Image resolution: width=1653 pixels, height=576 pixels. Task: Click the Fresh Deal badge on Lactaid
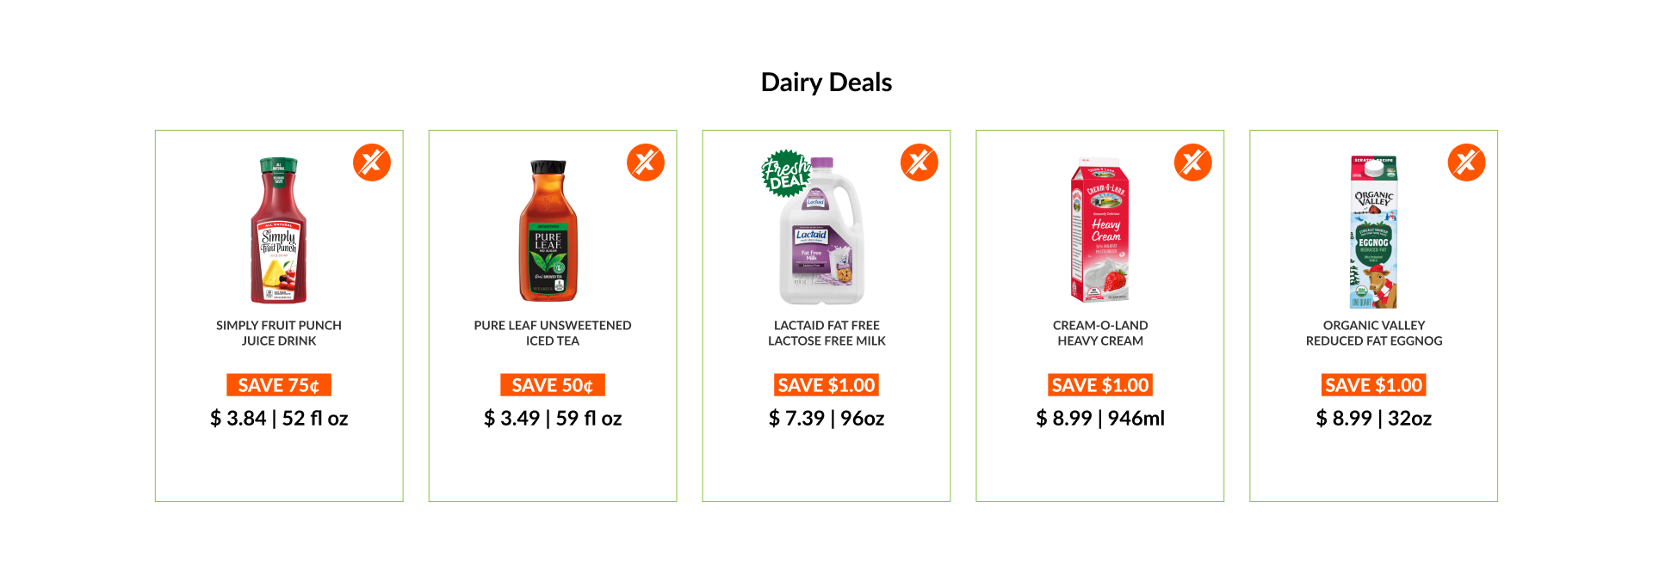(x=784, y=174)
